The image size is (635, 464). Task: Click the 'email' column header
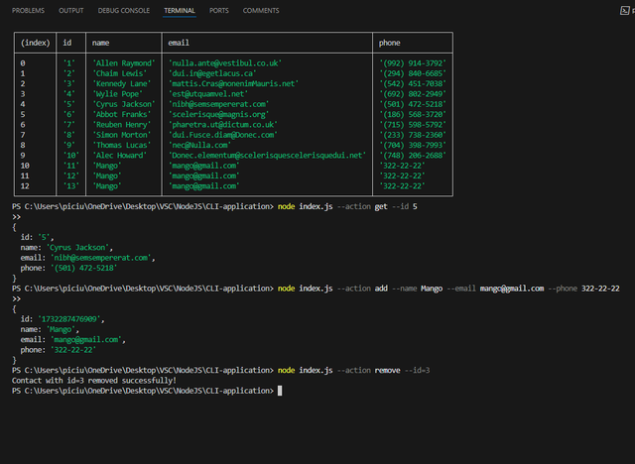179,43
